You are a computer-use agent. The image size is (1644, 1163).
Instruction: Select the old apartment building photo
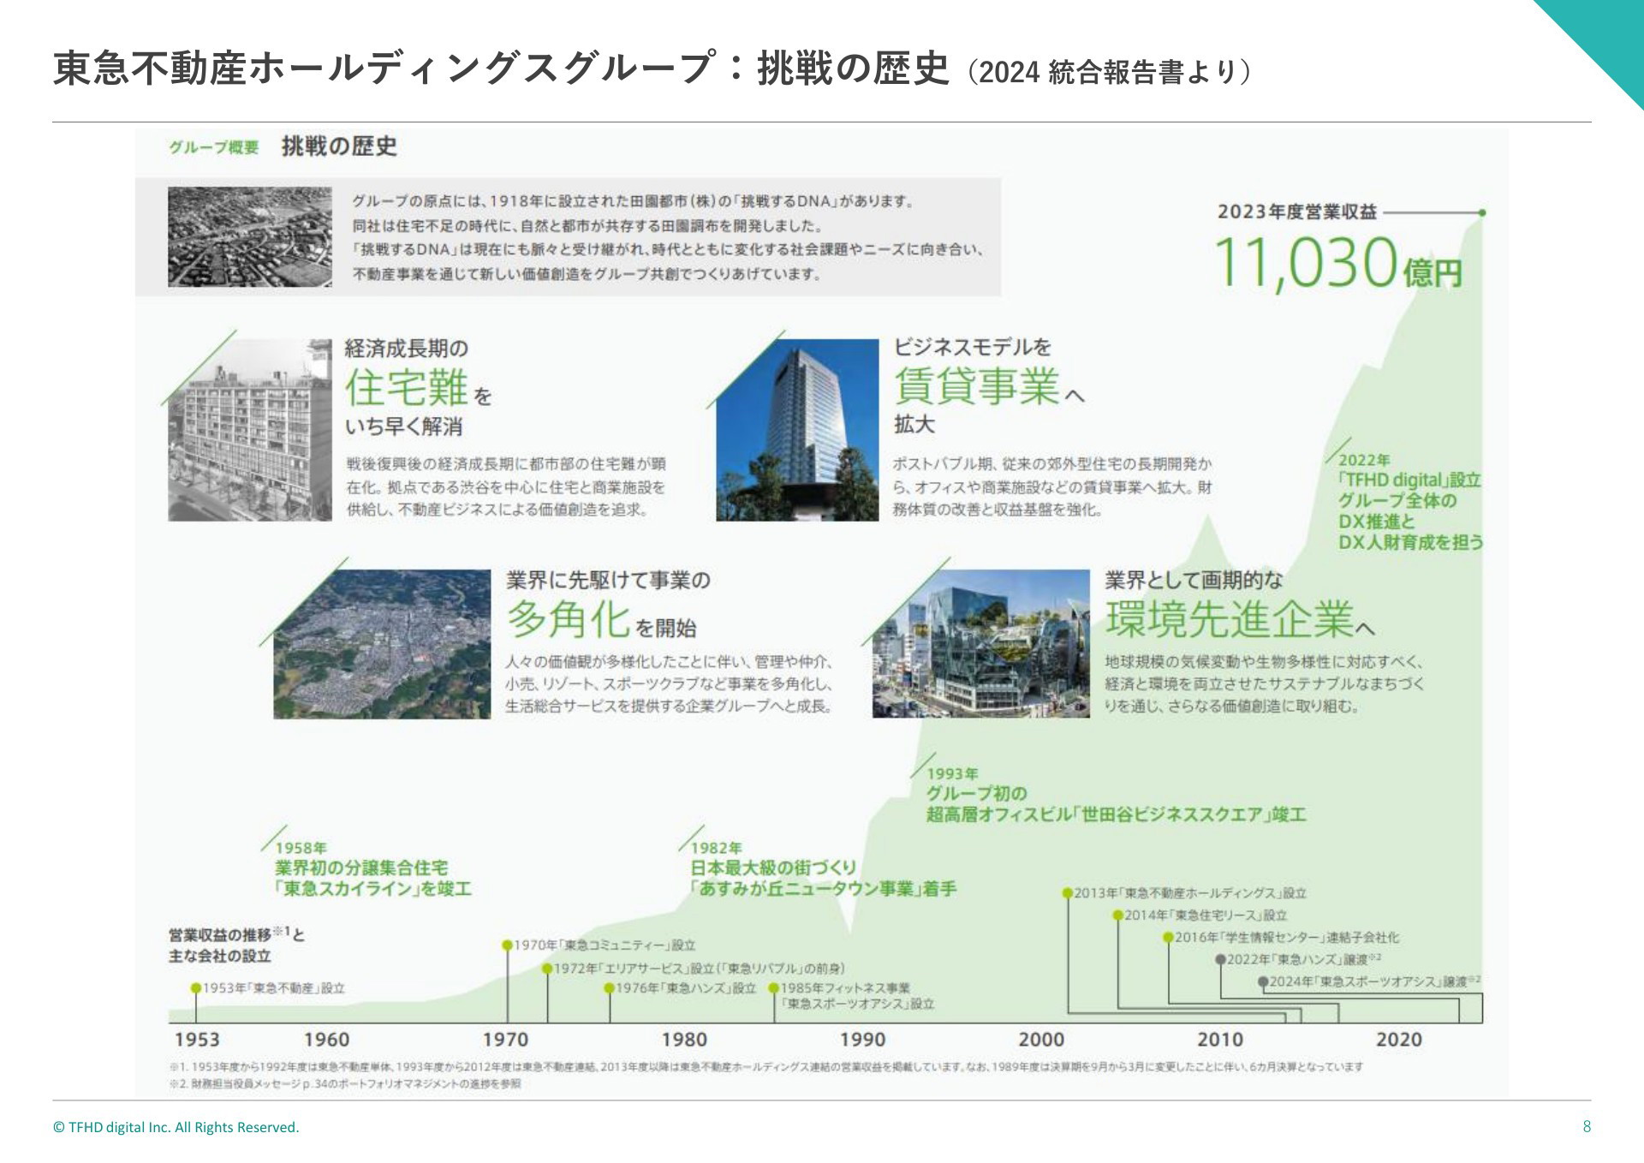point(249,429)
